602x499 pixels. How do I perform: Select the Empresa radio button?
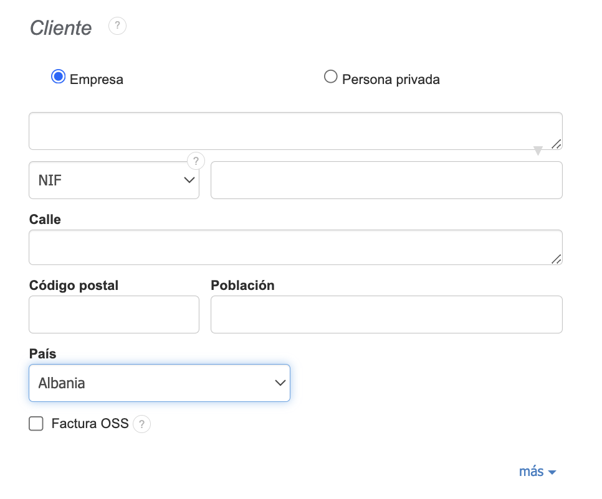click(x=58, y=77)
